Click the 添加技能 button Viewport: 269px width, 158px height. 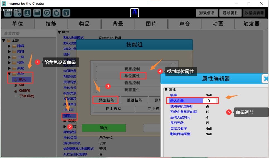[x=107, y=100]
